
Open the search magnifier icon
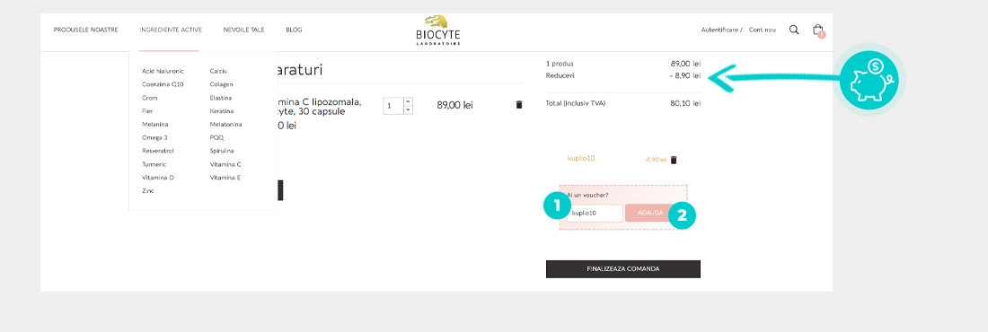tap(794, 30)
